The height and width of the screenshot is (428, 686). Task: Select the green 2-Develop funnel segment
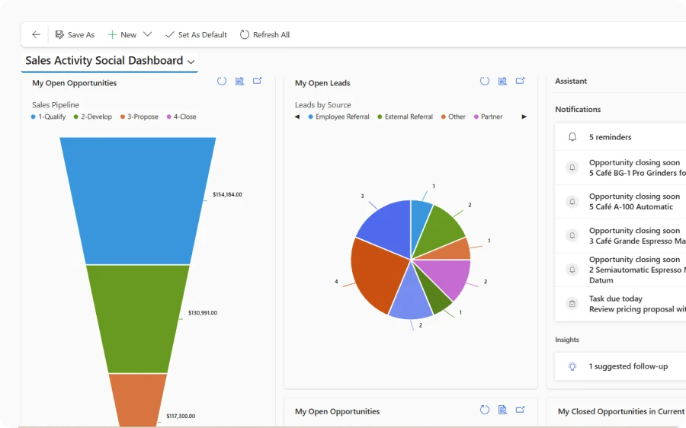138,319
